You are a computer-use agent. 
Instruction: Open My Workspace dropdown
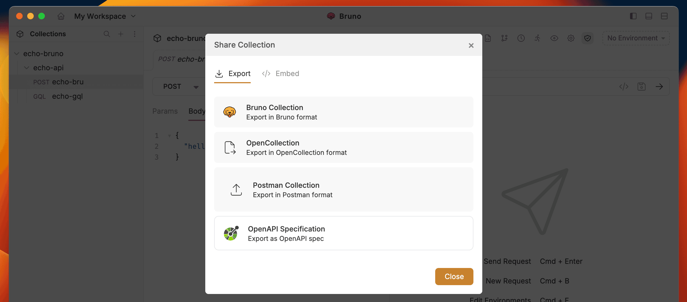[105, 16]
